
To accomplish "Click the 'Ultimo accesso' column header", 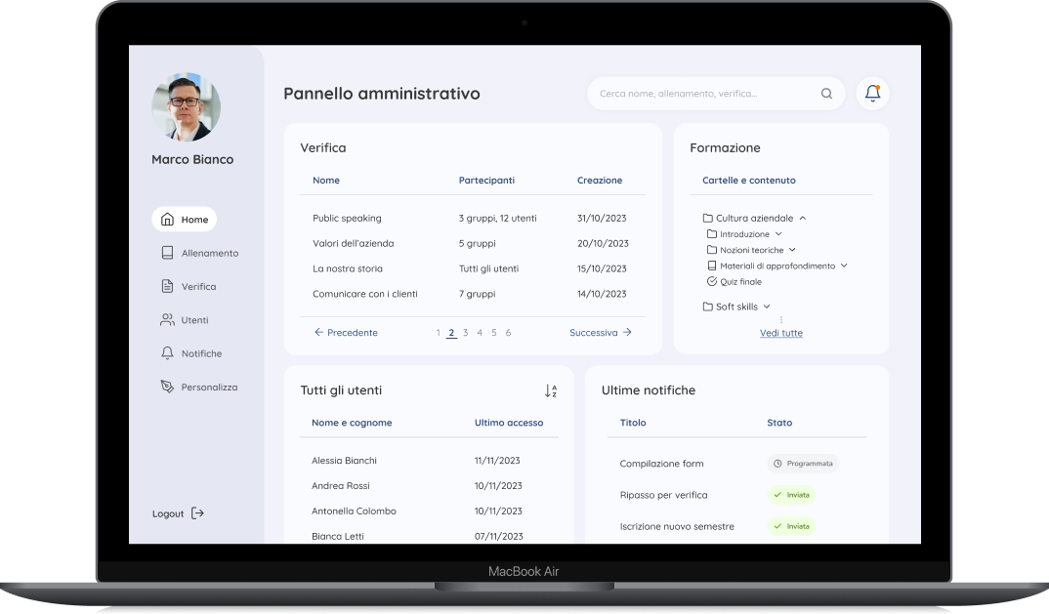I will (x=509, y=423).
